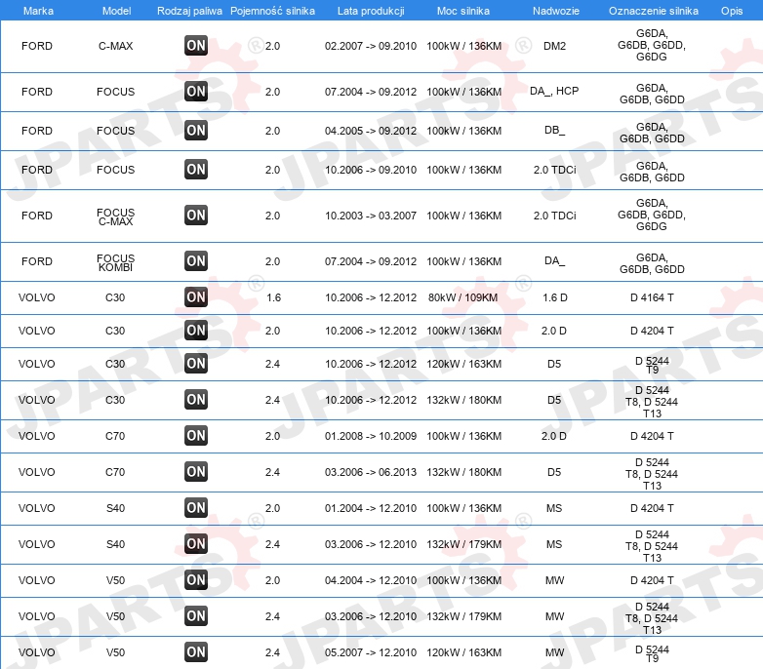The width and height of the screenshot is (763, 669).
Task: Click the ON icon in the FOCUS 10.2006 -> 09.2010 row
Action: [196, 169]
